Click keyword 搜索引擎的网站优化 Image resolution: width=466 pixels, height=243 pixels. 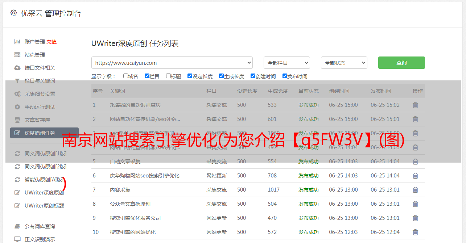point(133,232)
